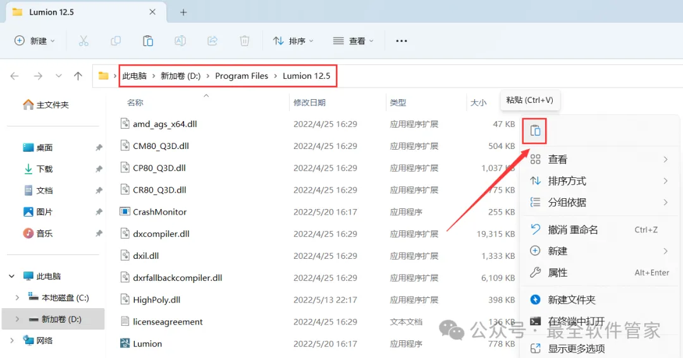Open the 分组依据 submenu
The image size is (683, 358).
[599, 202]
